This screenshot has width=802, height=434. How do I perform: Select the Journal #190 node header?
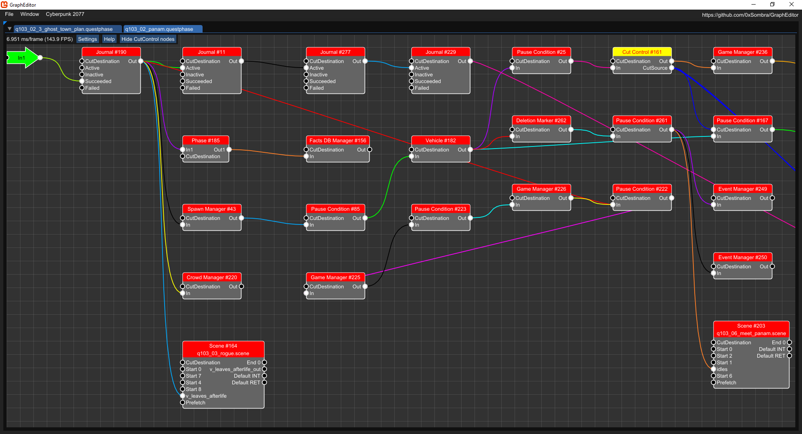[x=111, y=52]
